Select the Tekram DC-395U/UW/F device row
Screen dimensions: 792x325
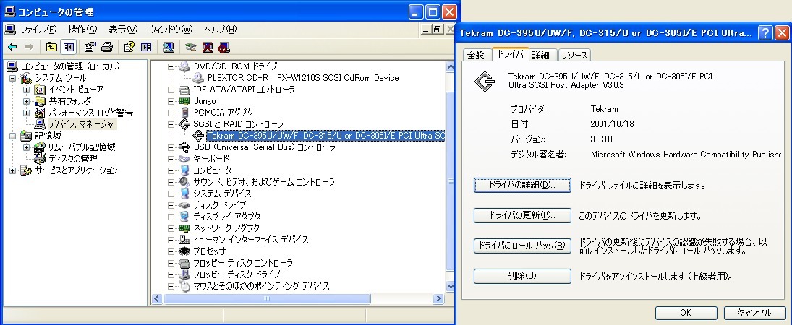click(x=326, y=136)
